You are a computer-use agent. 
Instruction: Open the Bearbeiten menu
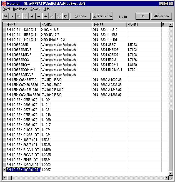(x=20, y=9)
